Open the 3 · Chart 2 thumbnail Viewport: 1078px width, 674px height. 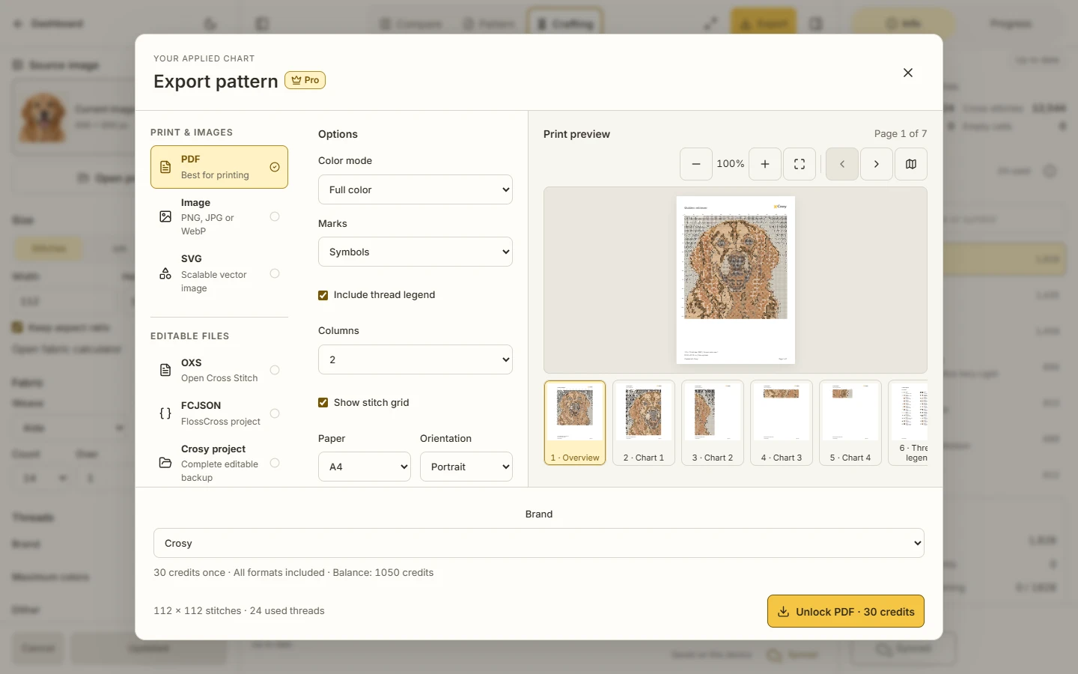click(713, 423)
